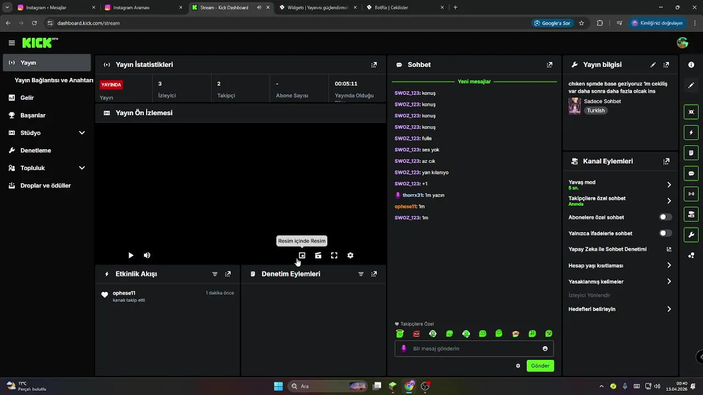This screenshot has width=703, height=395.
Task: Toggle the chat bubble widget icon
Action: click(x=691, y=173)
